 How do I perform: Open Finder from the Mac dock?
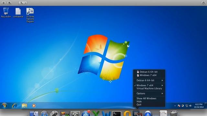click(34, 113)
